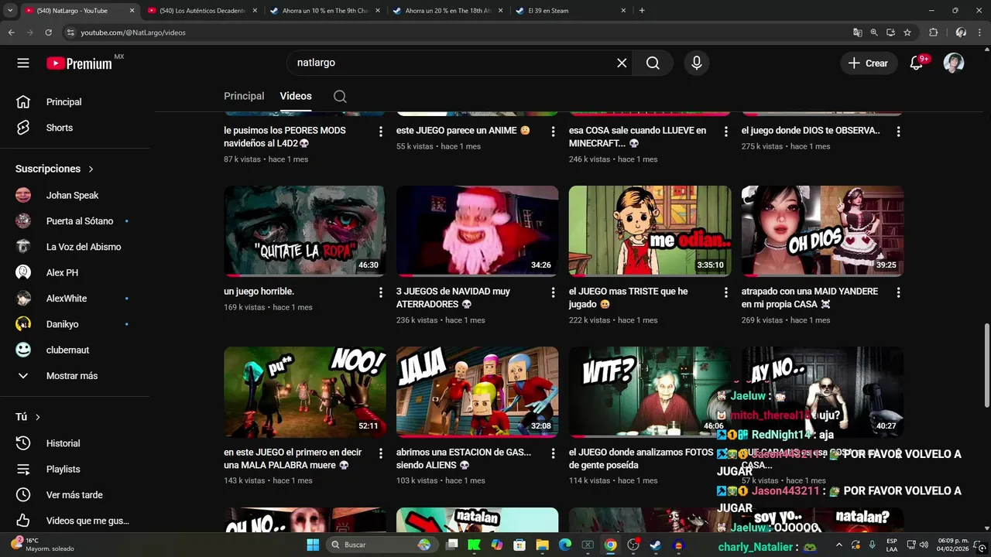Open the Windows Start menu
Viewport: 991px width, 557px height.
pyautogui.click(x=313, y=545)
